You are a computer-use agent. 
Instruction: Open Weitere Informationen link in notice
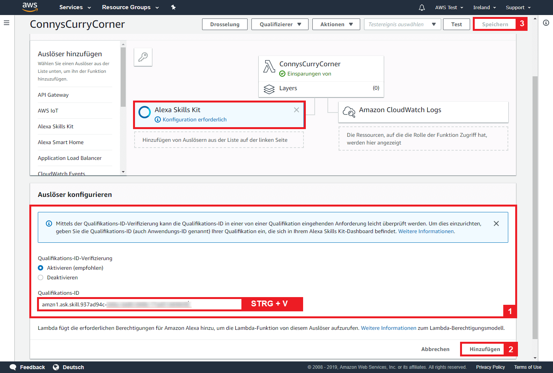(x=426, y=231)
